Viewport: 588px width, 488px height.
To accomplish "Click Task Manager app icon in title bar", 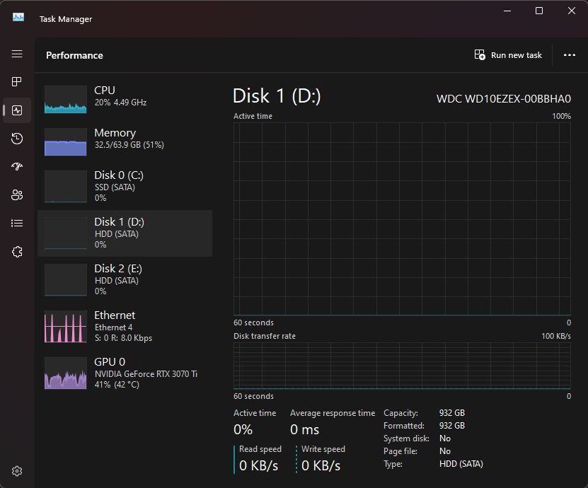I will tap(18, 17).
